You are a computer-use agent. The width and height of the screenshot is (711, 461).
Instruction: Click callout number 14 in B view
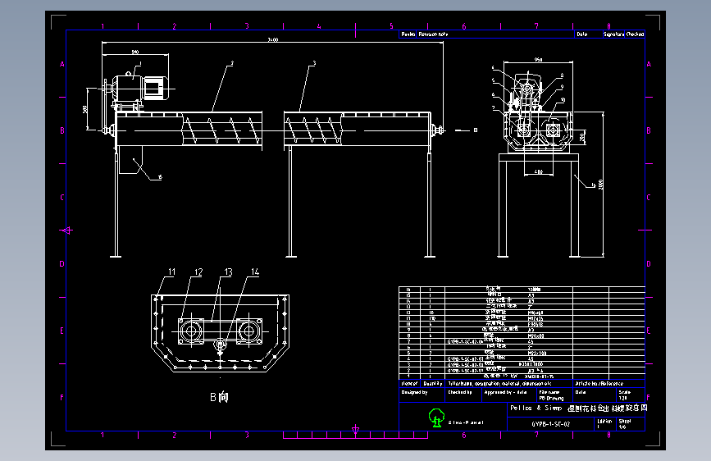[x=255, y=272]
